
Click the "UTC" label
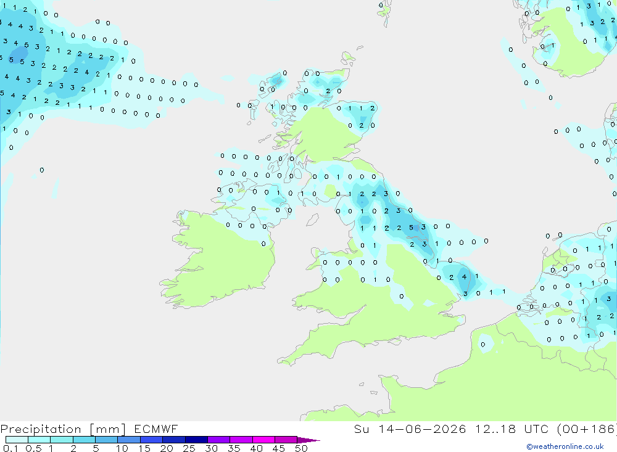[536, 429]
